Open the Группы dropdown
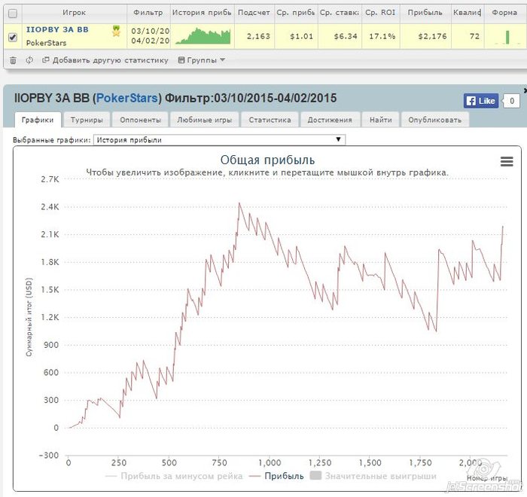 (x=201, y=60)
